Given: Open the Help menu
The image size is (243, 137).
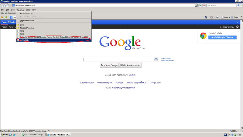Looking at the screenshot, I should pos(34,10).
